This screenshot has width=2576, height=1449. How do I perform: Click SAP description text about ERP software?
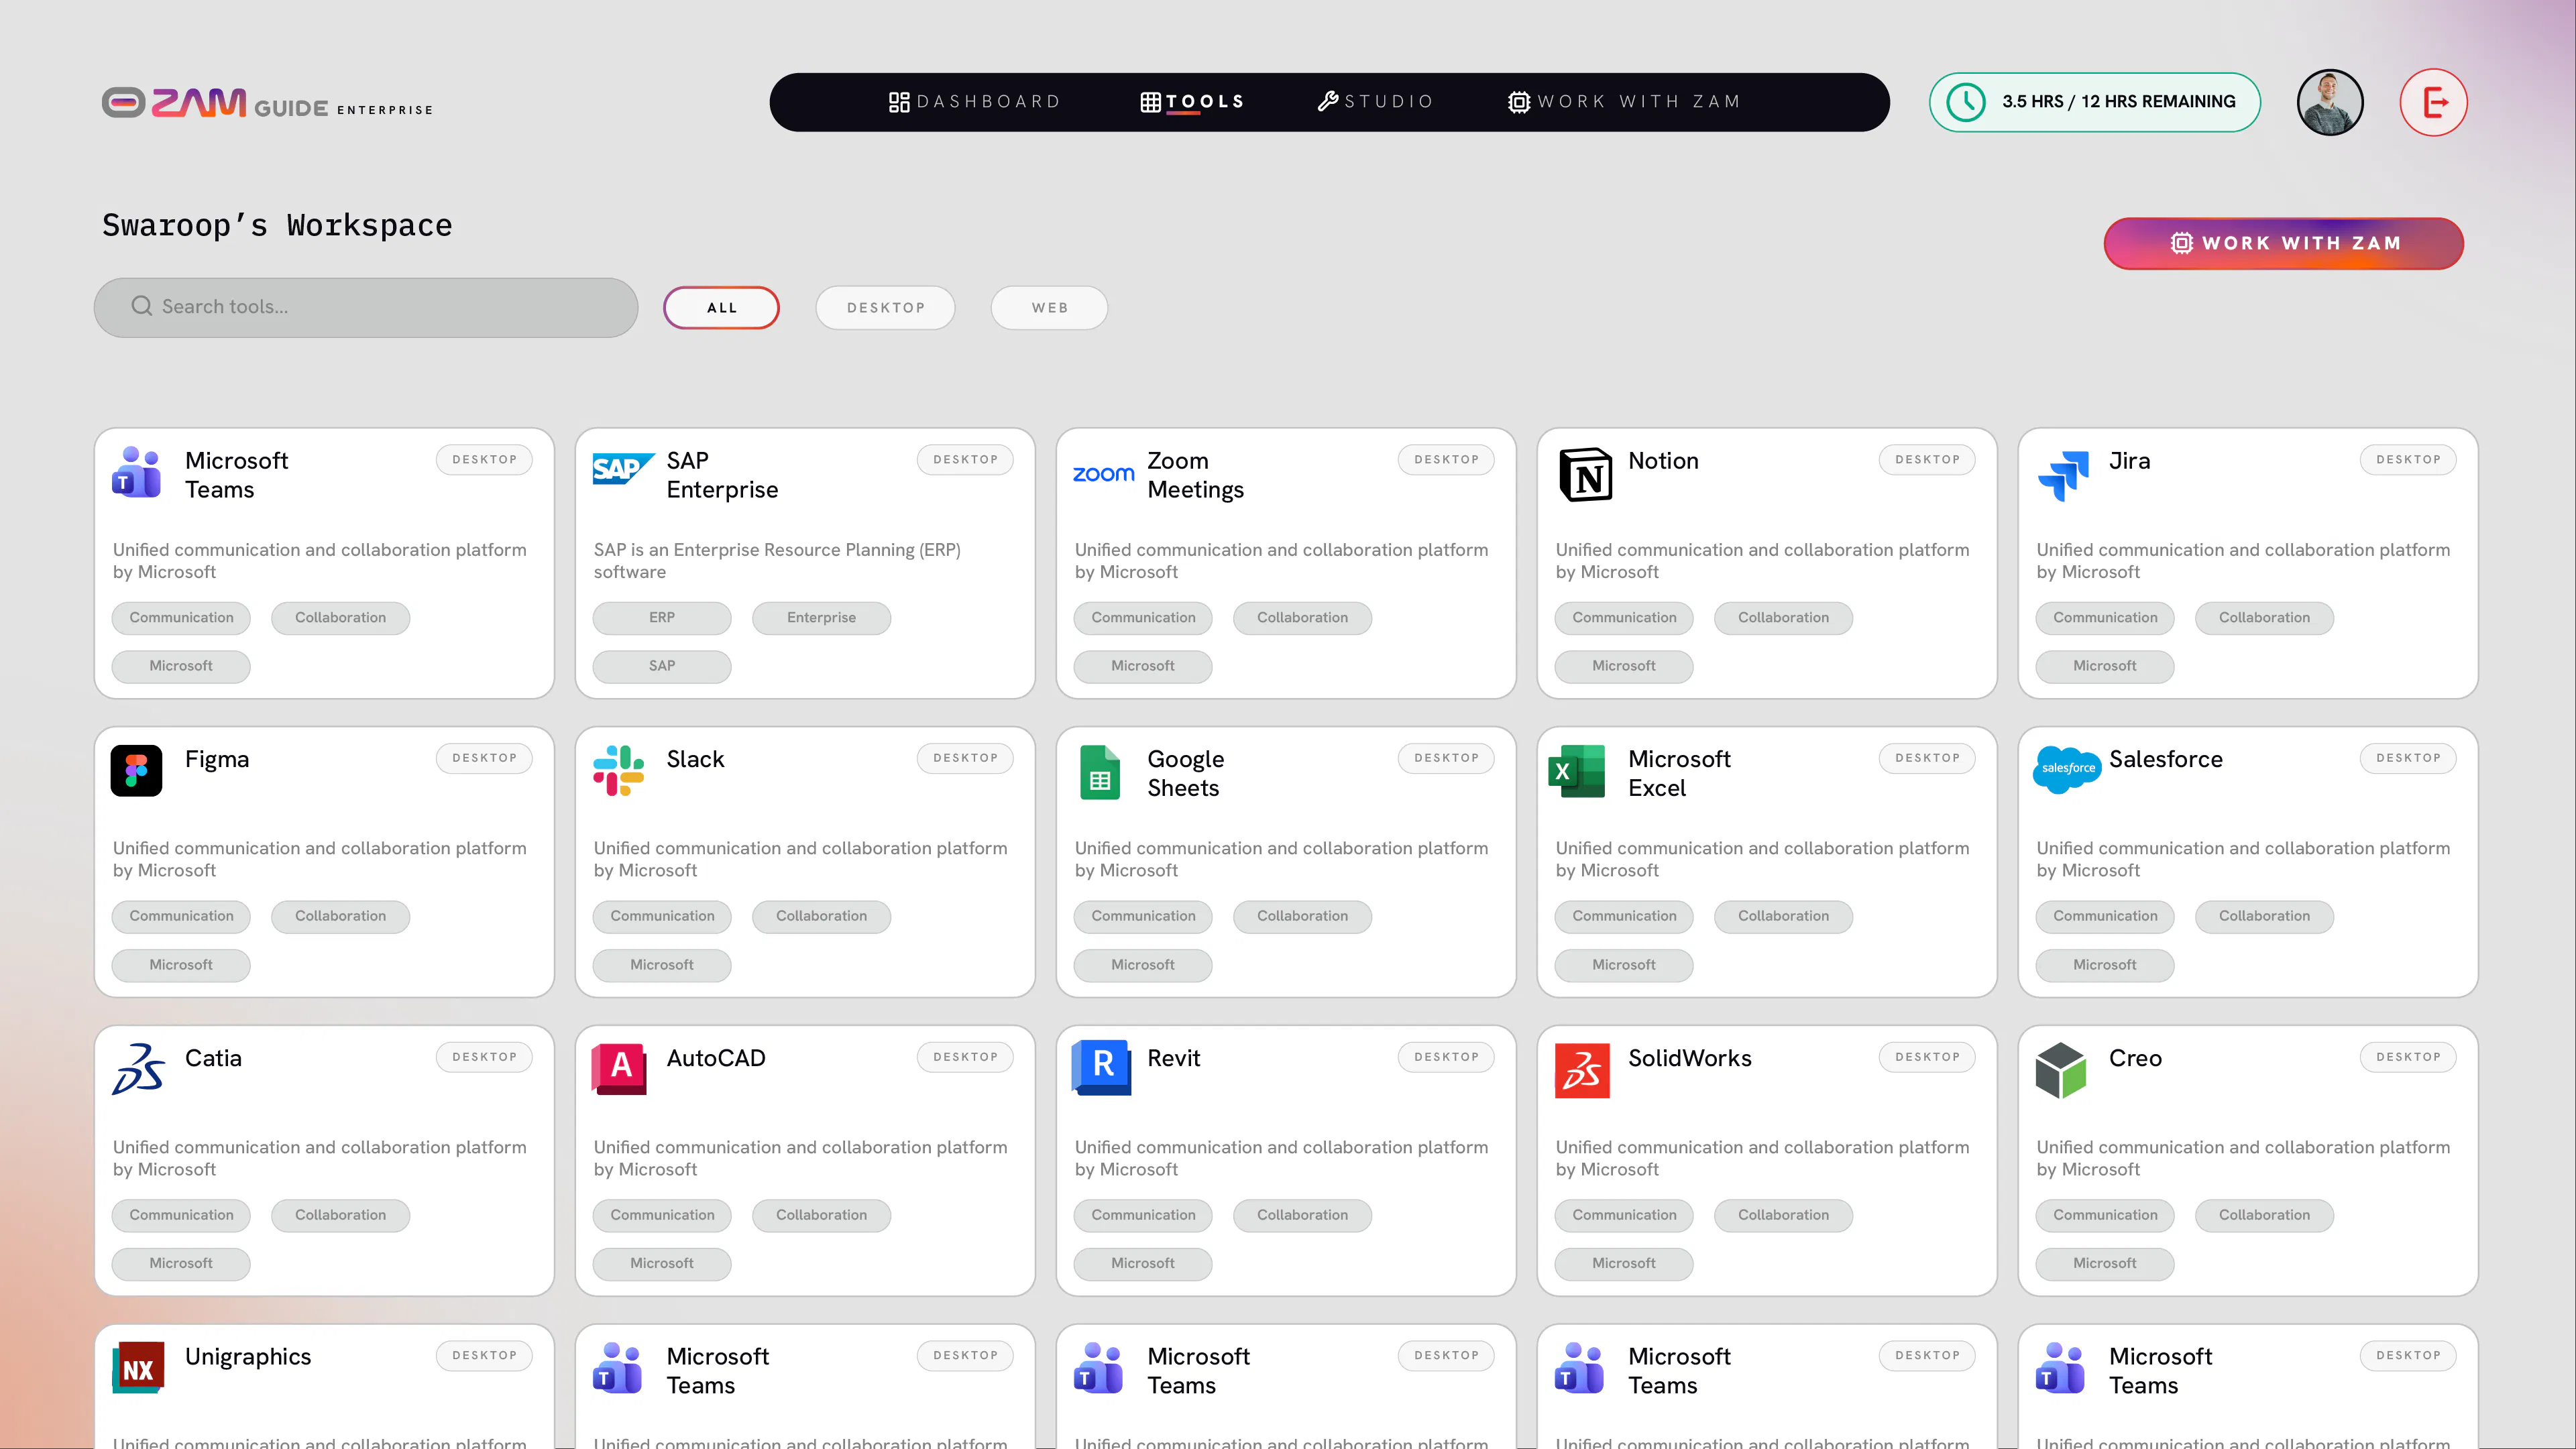(776, 561)
